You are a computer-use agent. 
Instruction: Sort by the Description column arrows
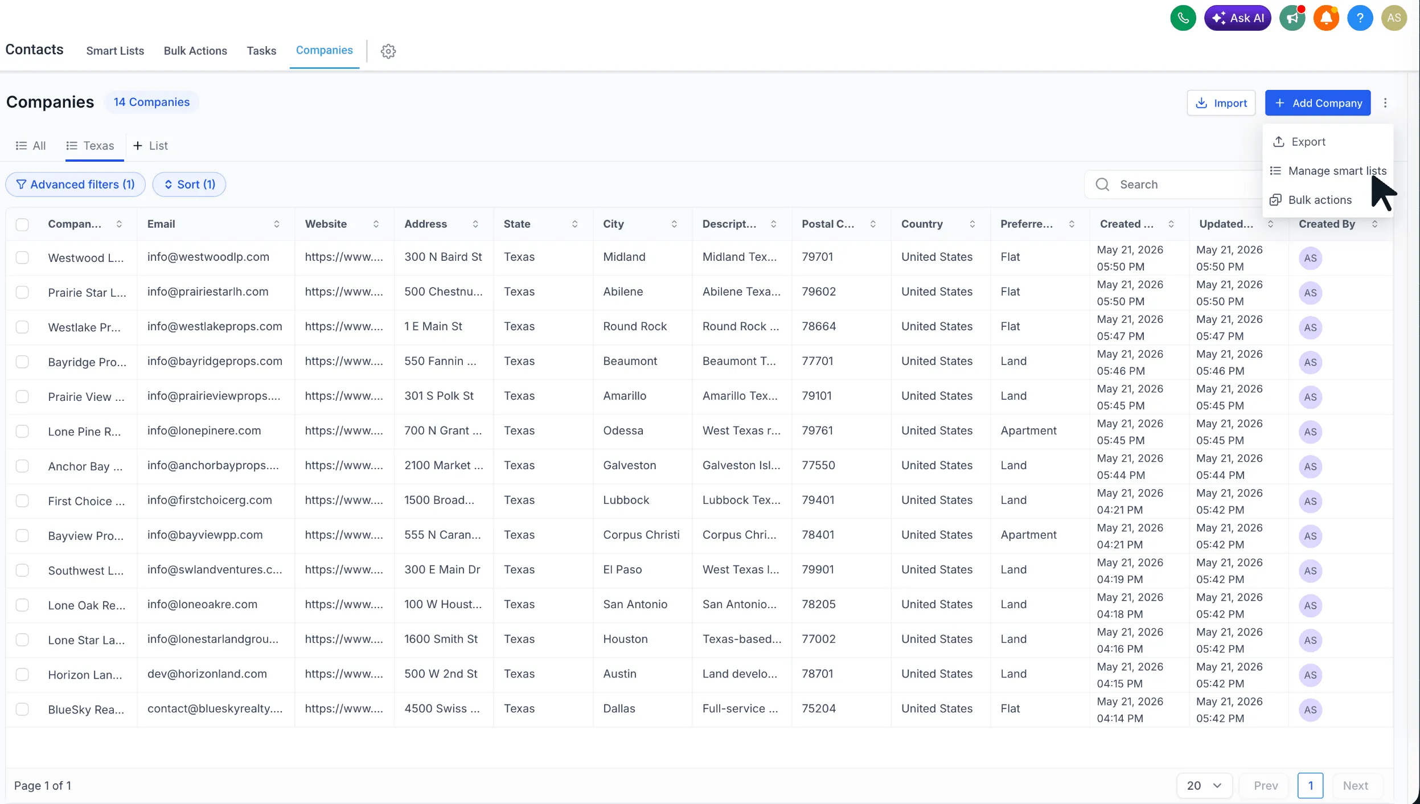pos(773,224)
